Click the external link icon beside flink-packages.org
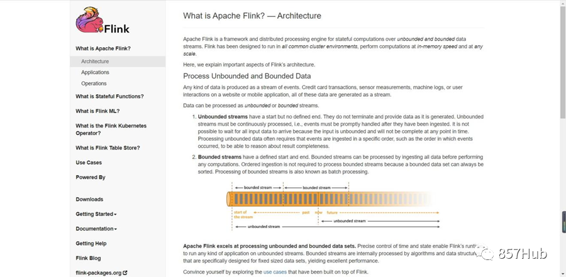Screen dimensions: 566x277 pyautogui.click(x=125, y=273)
